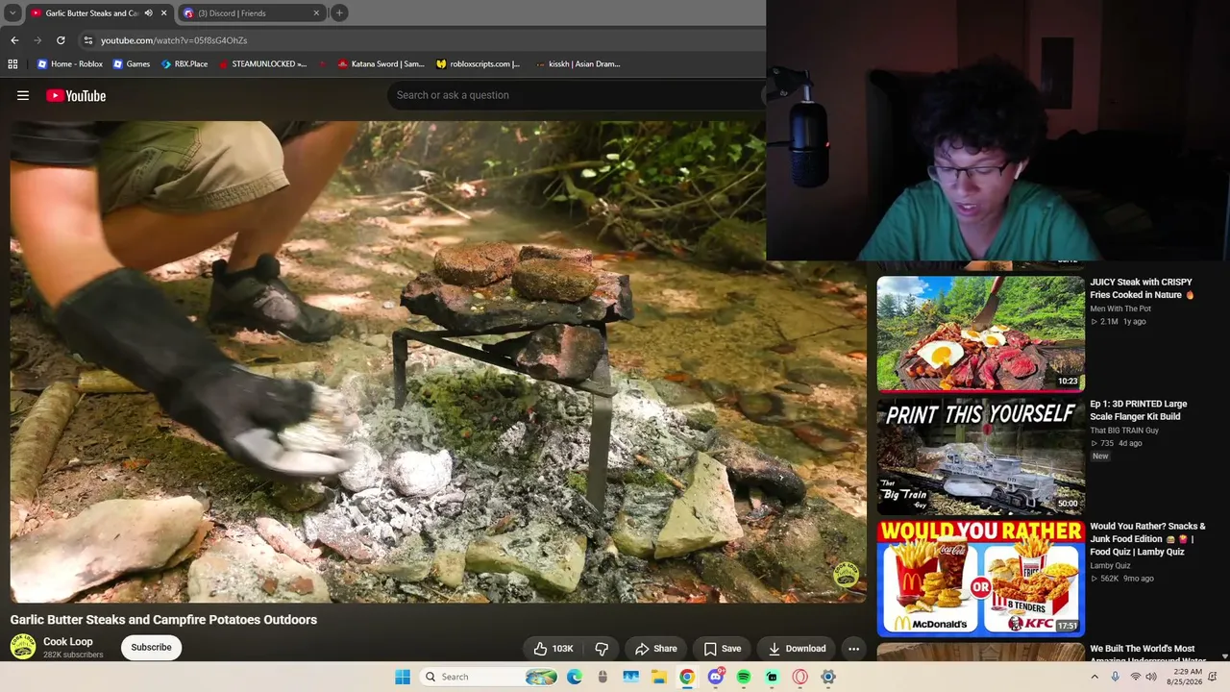Image resolution: width=1230 pixels, height=692 pixels.
Task: Go to YouTube home via logo
Action: pos(76,95)
